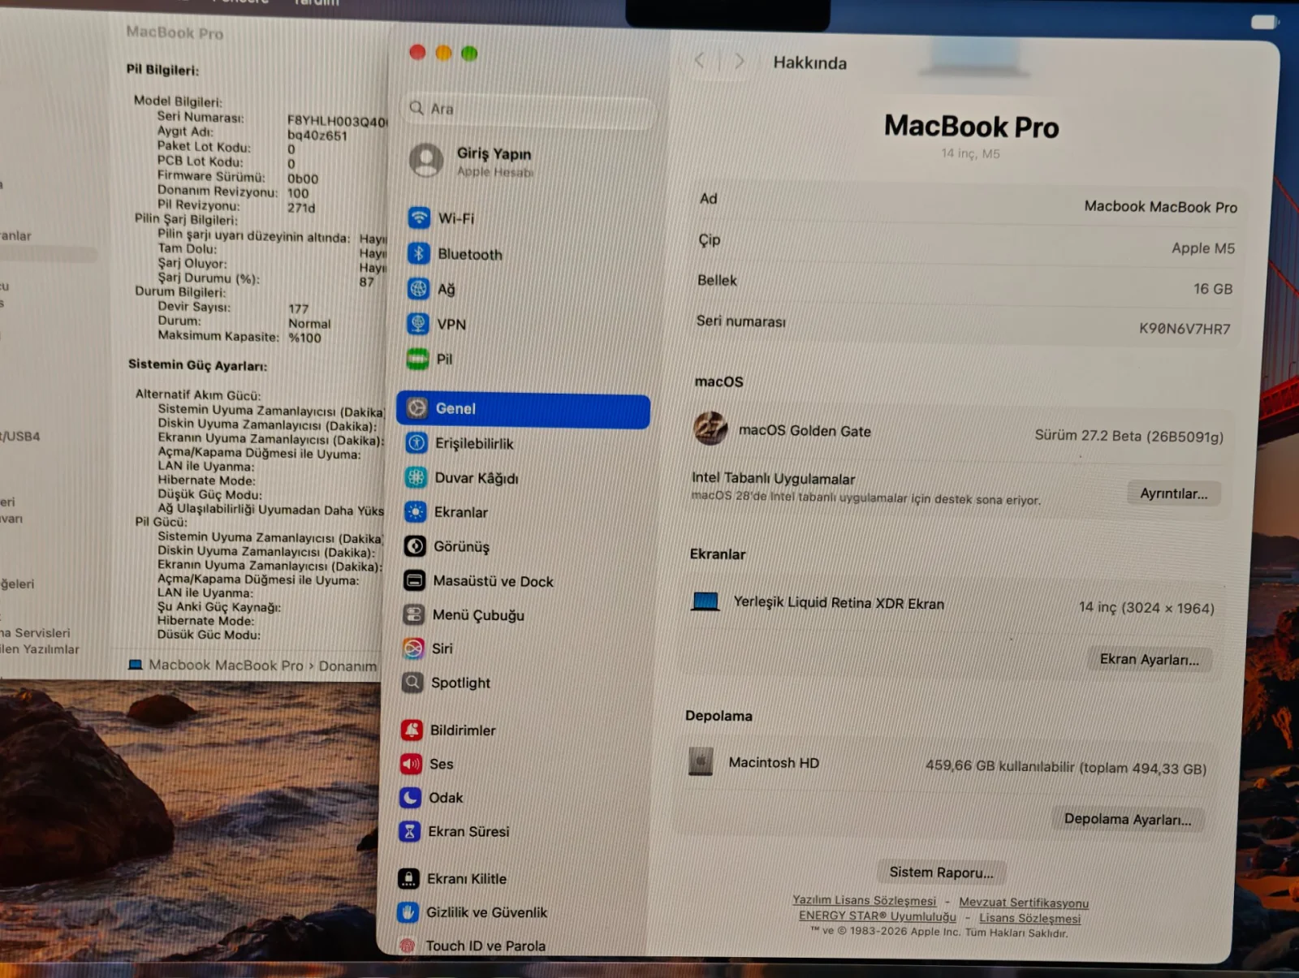
Task: Open Ekran Süresi hourglass icon
Action: click(410, 831)
